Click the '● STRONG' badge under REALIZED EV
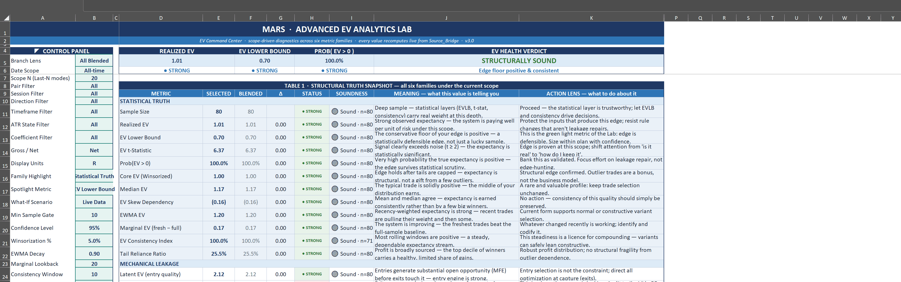The height and width of the screenshot is (282, 901). pos(177,71)
